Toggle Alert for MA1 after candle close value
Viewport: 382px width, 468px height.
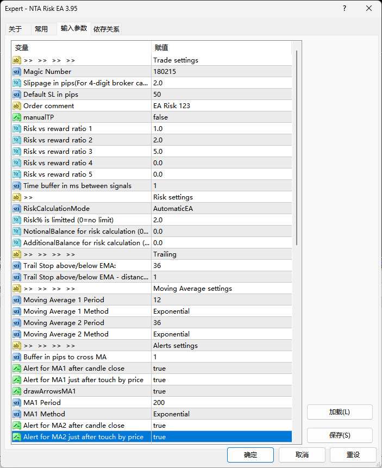tap(222, 369)
